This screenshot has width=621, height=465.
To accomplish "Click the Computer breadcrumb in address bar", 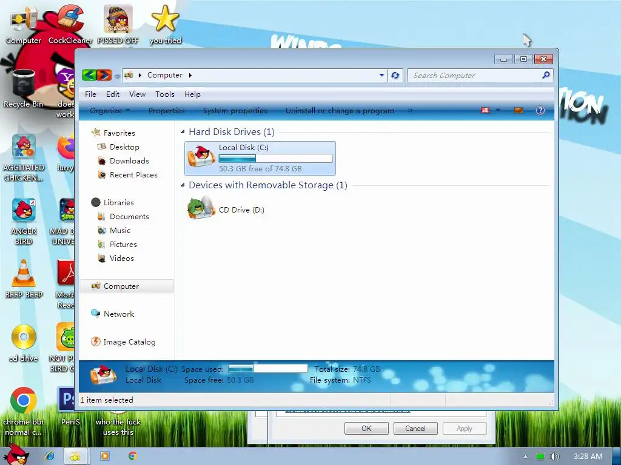I will (x=165, y=74).
